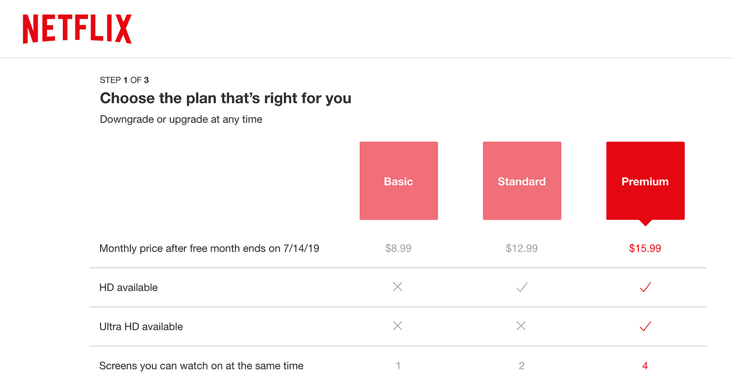Click Standard's screen count of 2
Image resolution: width=733 pixels, height=385 pixels.
(521, 366)
